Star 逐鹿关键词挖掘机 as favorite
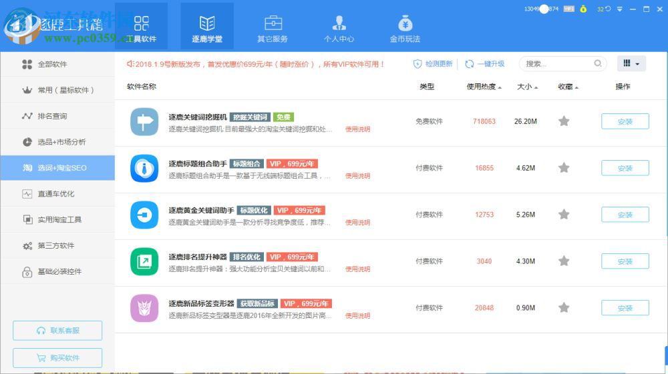Screen dimensions: 668x374 (564, 121)
